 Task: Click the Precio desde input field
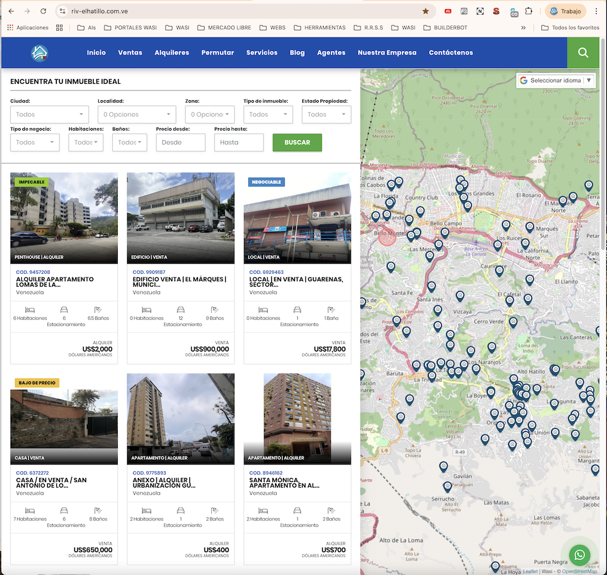[180, 143]
